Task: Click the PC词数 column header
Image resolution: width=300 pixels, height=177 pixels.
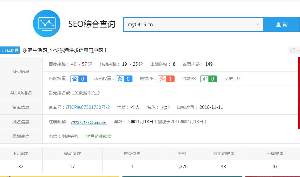Action: (x=21, y=153)
